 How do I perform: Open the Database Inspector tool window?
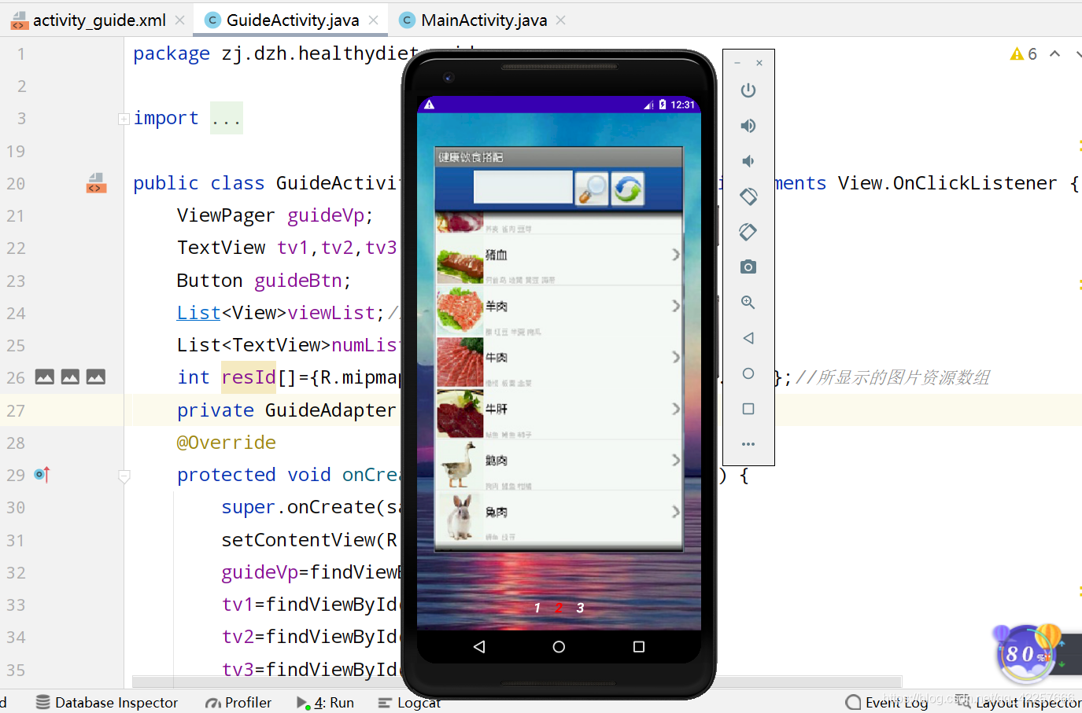pos(107,702)
